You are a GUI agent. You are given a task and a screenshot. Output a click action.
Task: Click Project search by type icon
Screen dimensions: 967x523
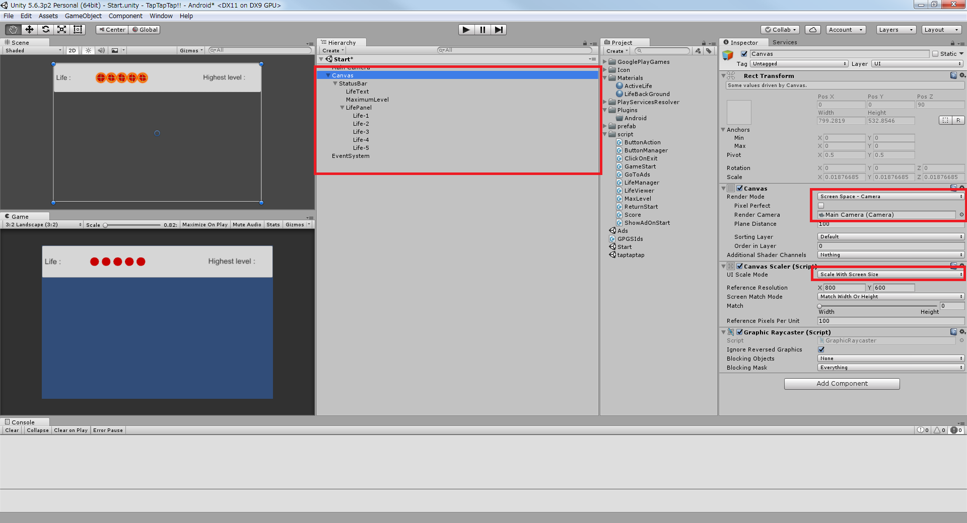[698, 51]
